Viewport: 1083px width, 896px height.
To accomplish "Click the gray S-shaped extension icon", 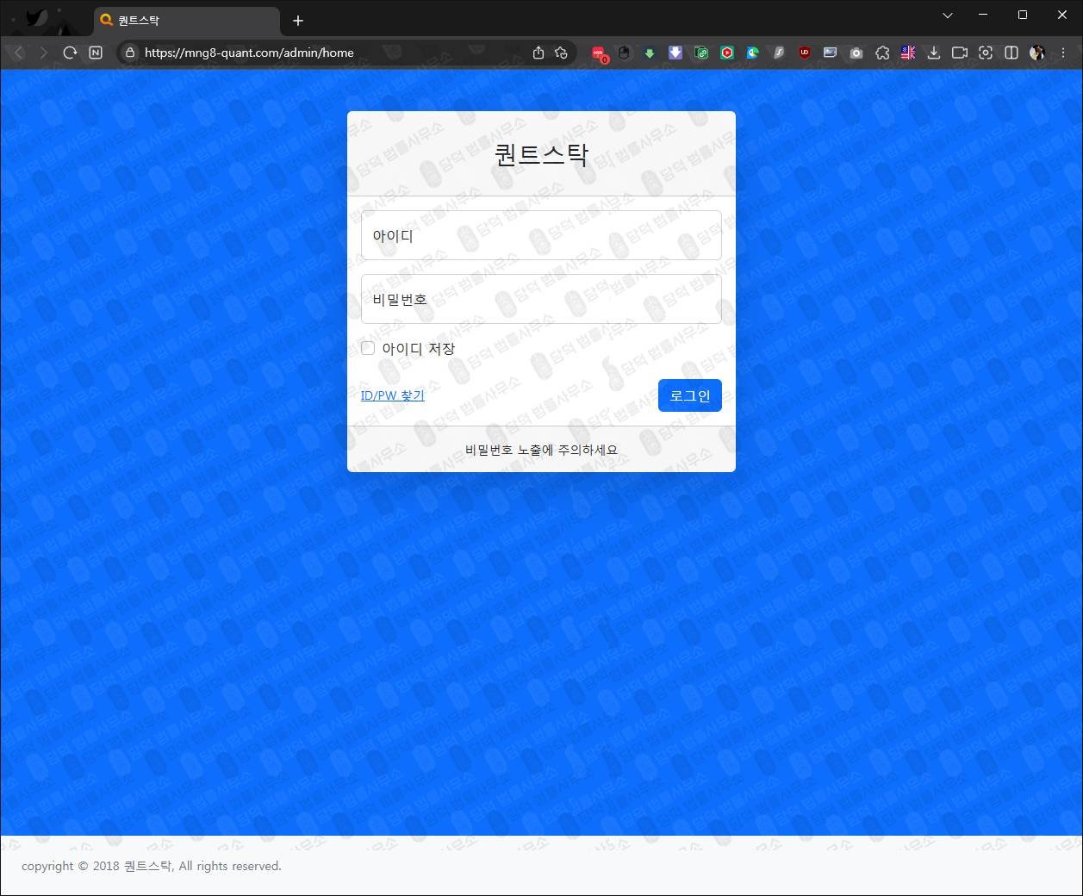I will [x=779, y=53].
